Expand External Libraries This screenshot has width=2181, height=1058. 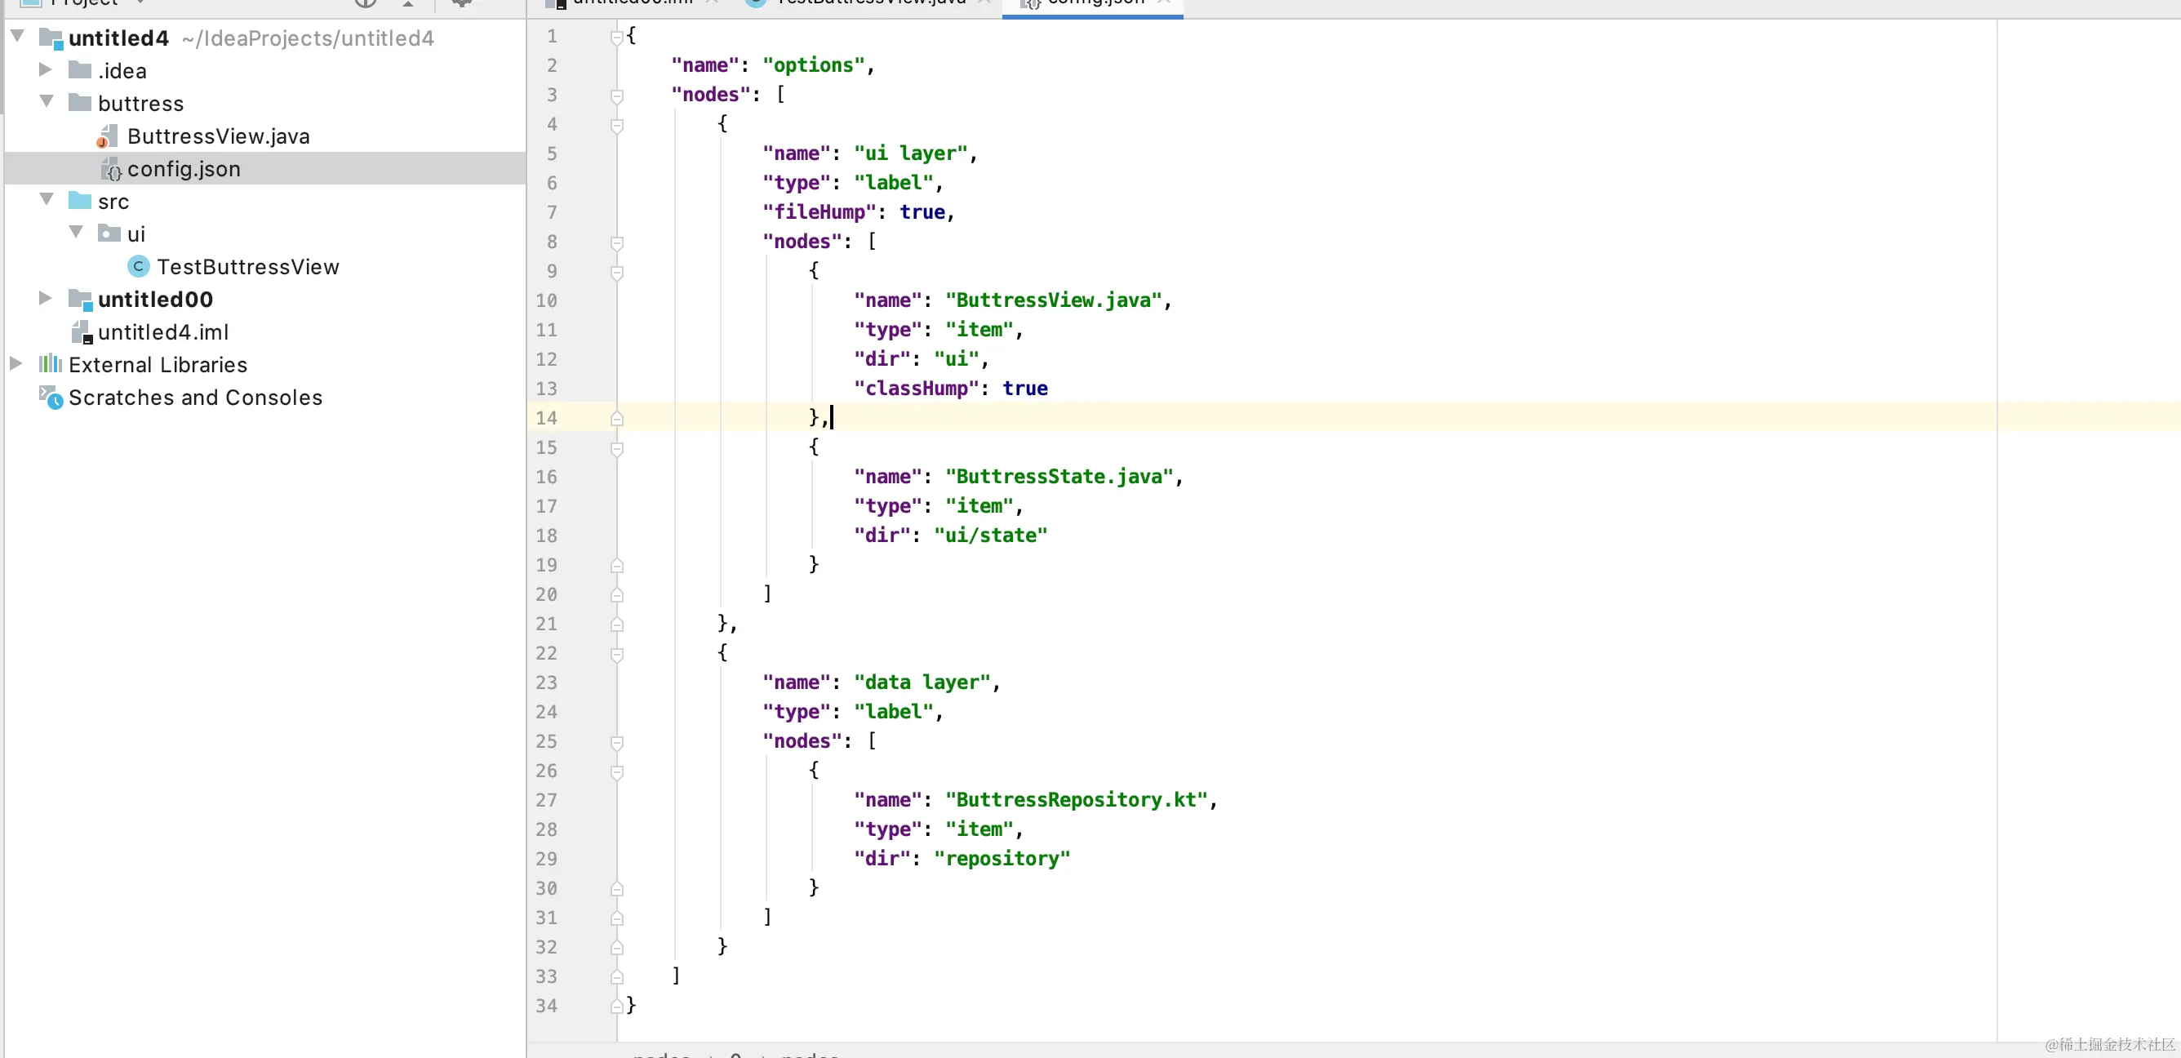tap(16, 363)
